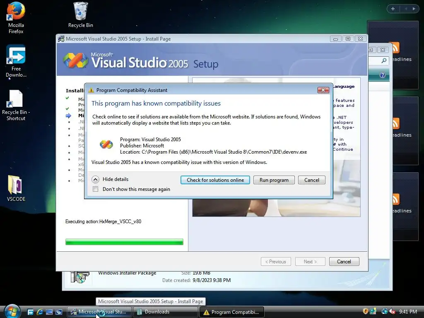424x318 pixels.
Task: Click the Show Desktop quick launch icon
Action: pos(49,312)
